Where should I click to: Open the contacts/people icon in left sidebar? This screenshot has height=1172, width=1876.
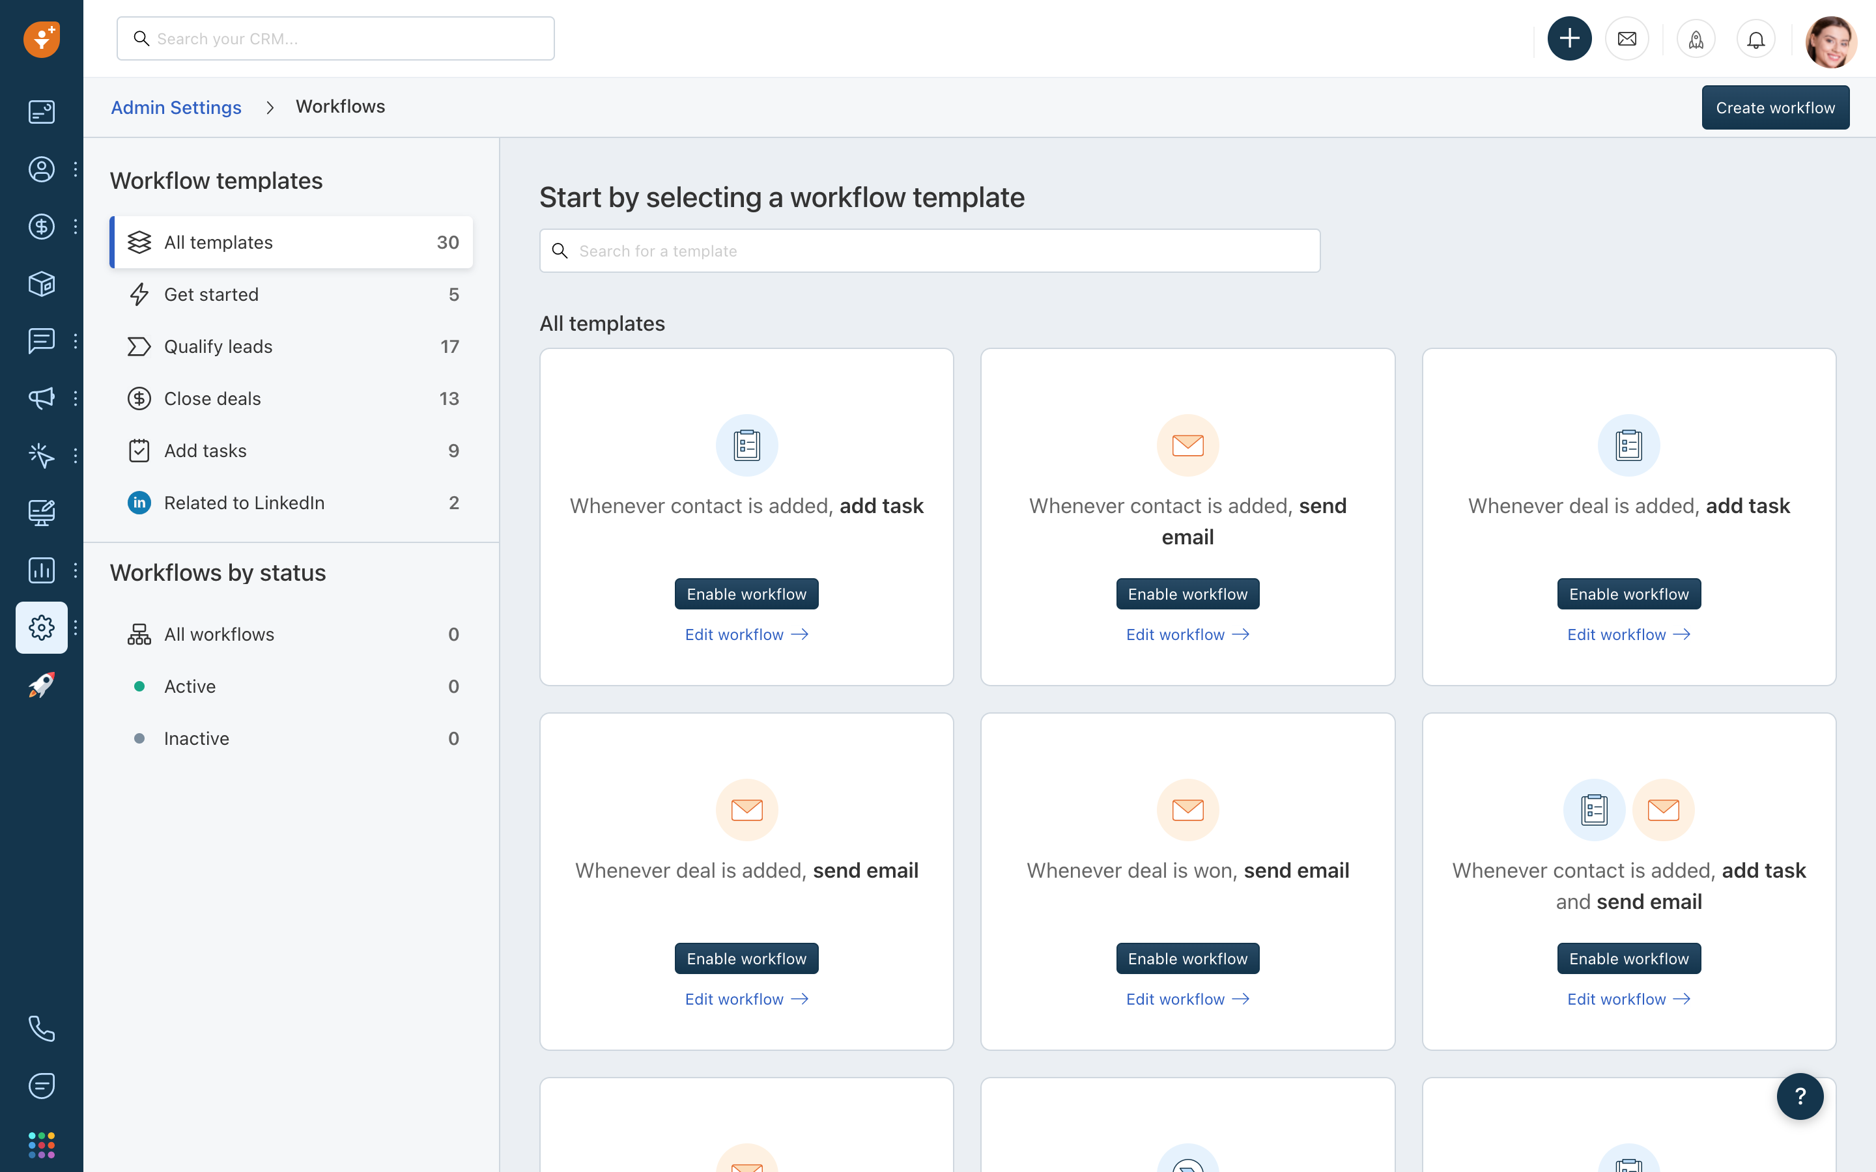(40, 169)
